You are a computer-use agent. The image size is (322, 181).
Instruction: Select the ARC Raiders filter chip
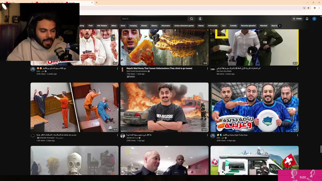[102, 26]
